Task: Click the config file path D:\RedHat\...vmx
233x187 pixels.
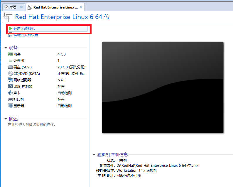Action: 157,166
